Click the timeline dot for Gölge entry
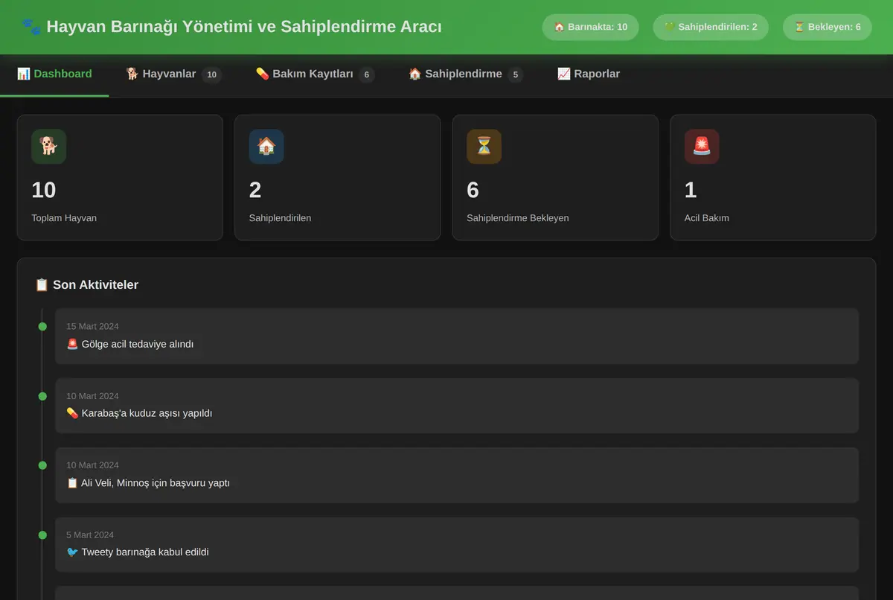The width and height of the screenshot is (893, 600). tap(42, 327)
